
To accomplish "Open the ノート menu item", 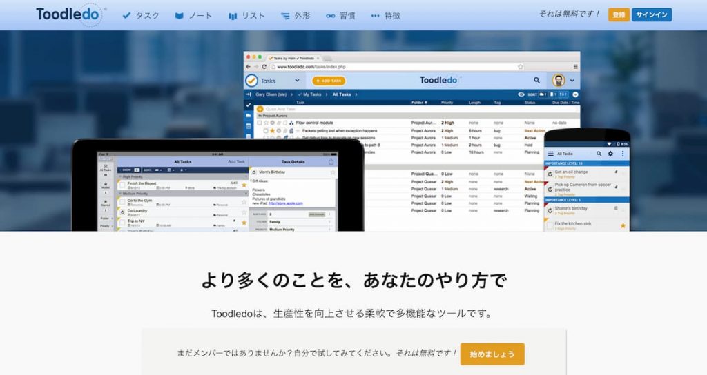I will click(193, 16).
